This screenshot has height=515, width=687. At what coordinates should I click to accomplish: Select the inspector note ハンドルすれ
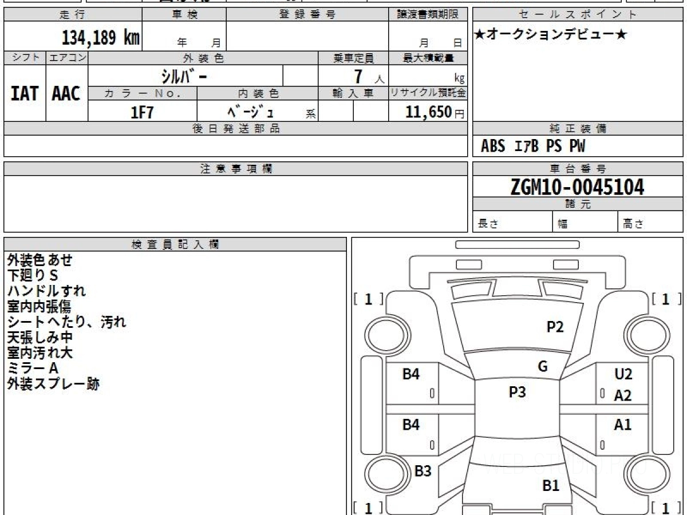click(46, 291)
